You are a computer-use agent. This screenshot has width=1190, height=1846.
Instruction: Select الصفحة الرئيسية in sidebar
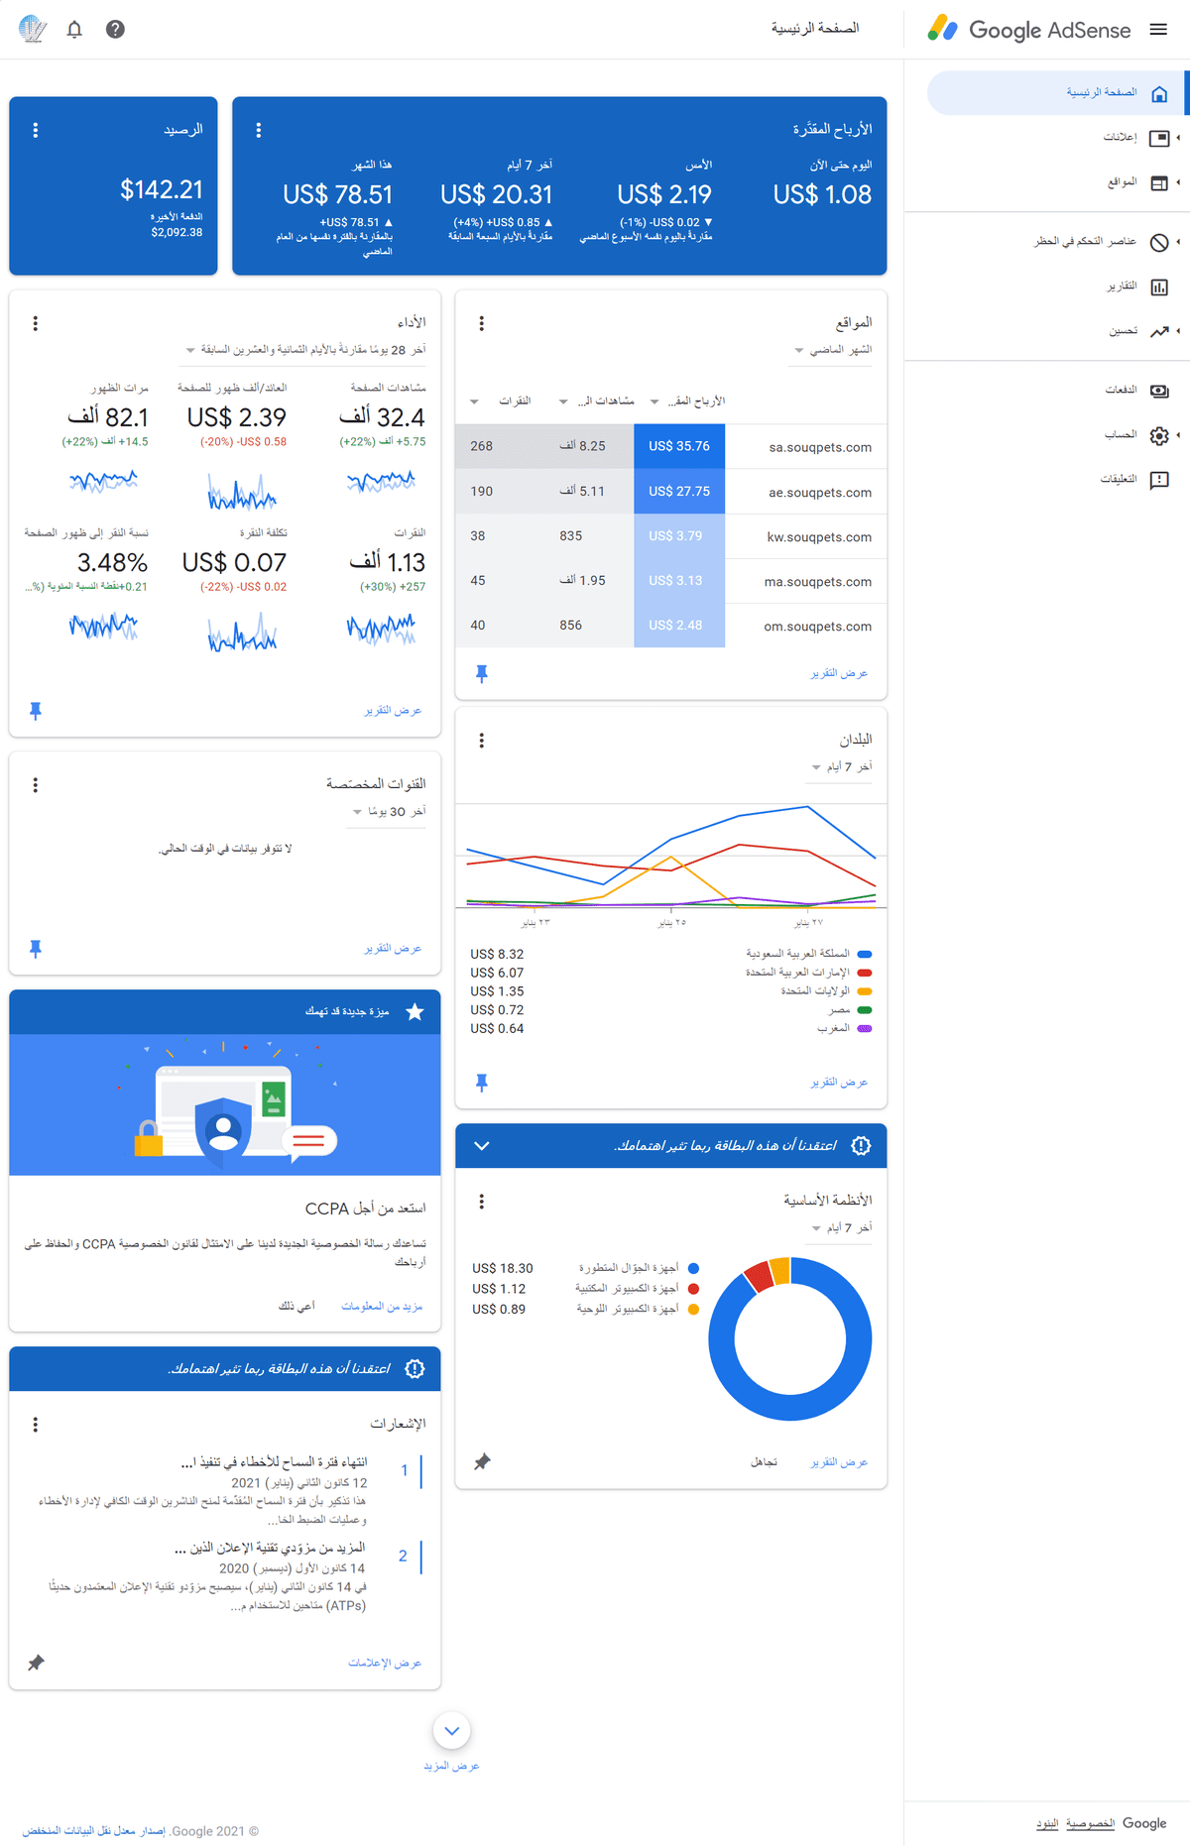[1057, 93]
